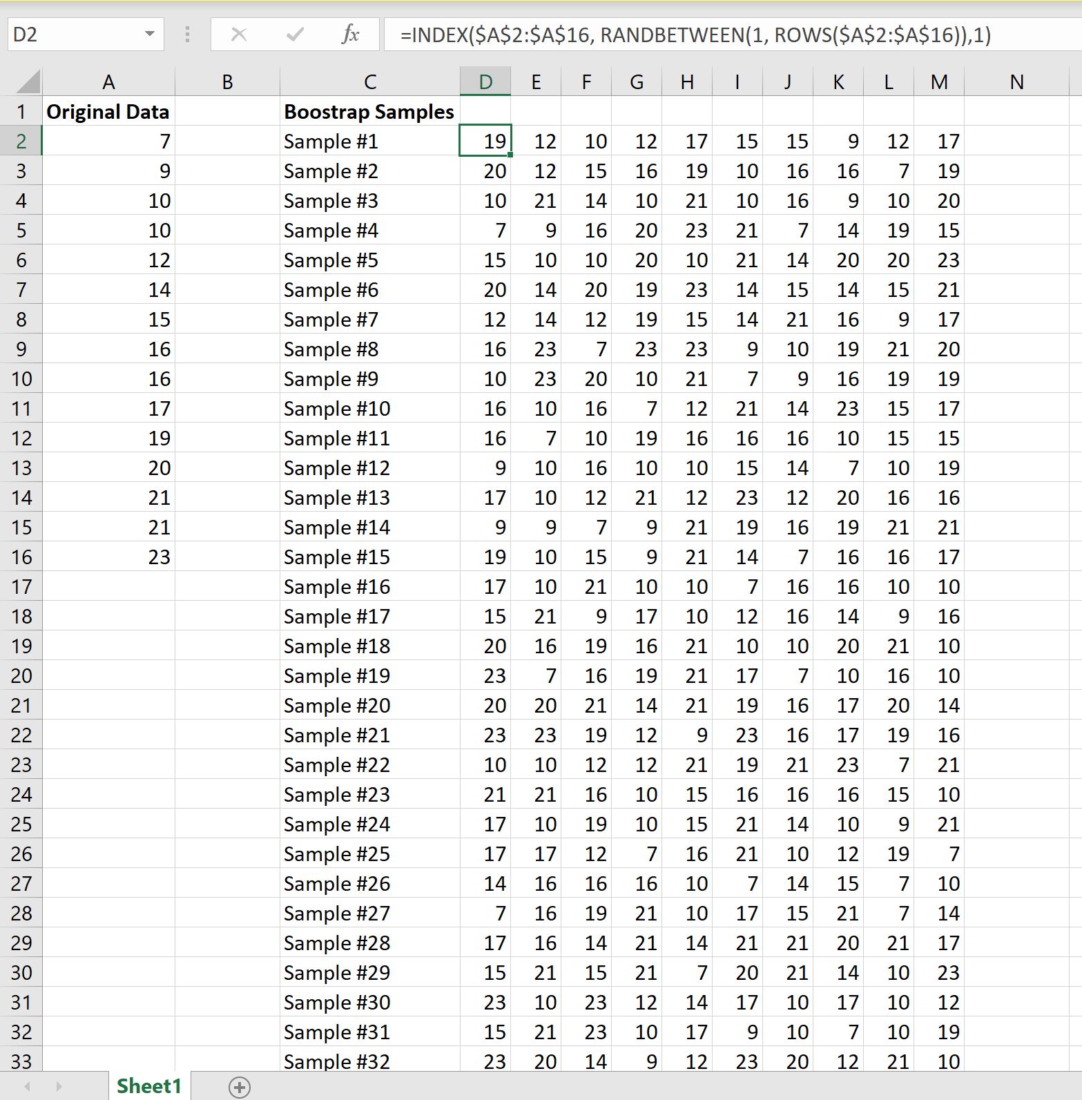Select cell A7 with value 14
Viewport: 1082px width, 1100px height.
click(x=108, y=289)
